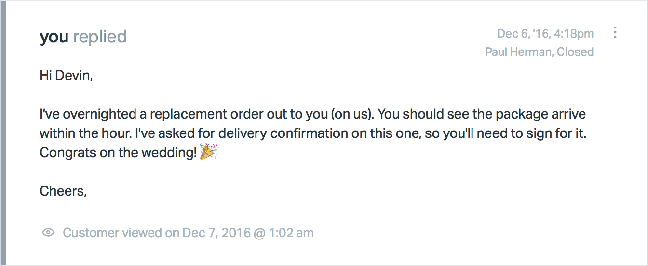Click the eye icon beside Customer viewed
Screen dimensions: 648x266
click(x=48, y=233)
